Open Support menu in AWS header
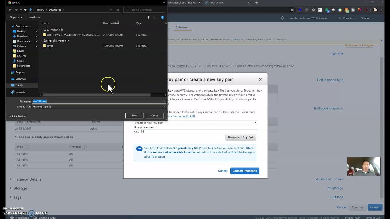This screenshot has height=219, width=390. (x=367, y=18)
